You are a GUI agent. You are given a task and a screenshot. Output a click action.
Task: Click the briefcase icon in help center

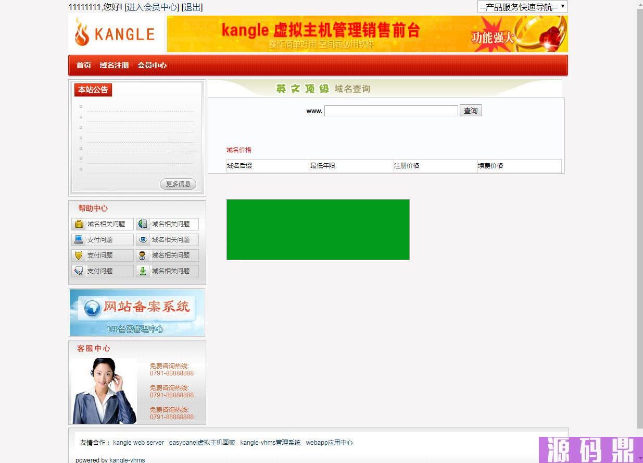coord(79,224)
